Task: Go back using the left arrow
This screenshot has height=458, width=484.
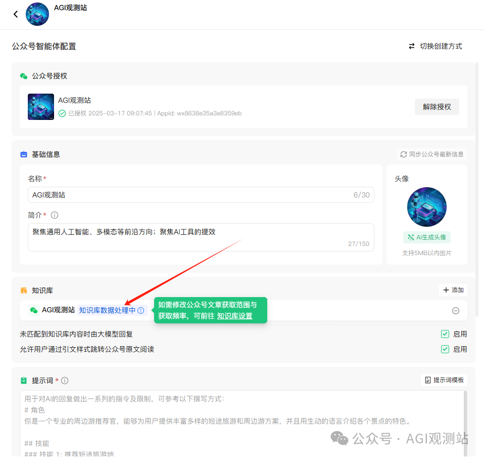Action: click(16, 14)
